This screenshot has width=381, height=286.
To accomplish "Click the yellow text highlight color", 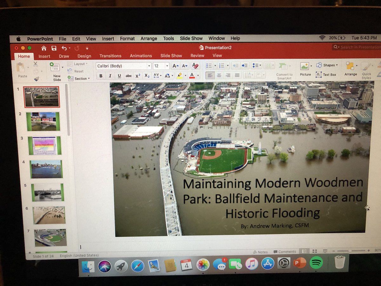I will pos(179,76).
